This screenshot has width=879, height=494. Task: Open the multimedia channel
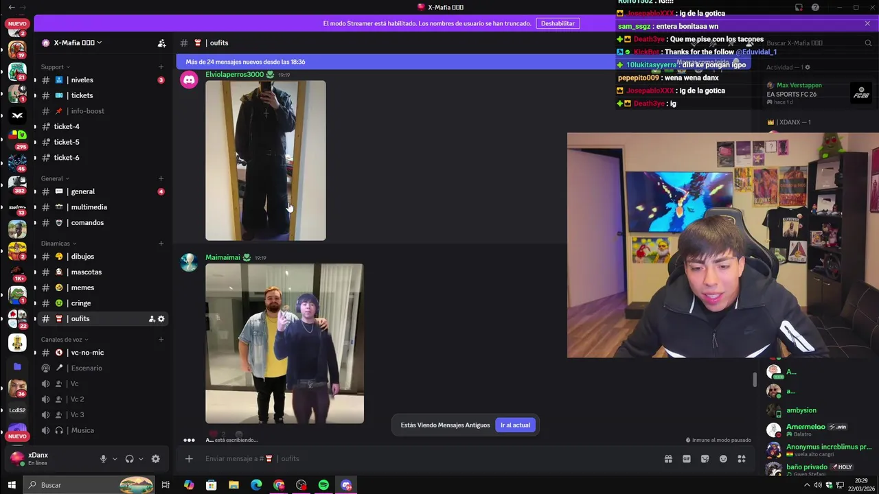102,207
